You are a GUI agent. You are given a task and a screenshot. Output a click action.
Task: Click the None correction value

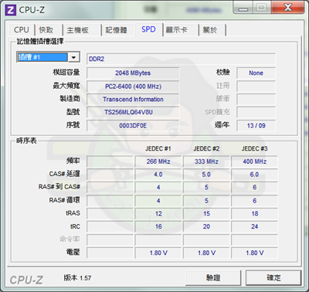click(256, 73)
